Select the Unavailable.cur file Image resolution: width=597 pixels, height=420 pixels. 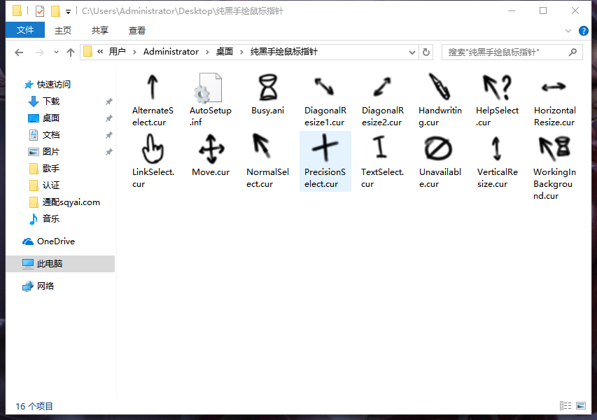[440, 162]
